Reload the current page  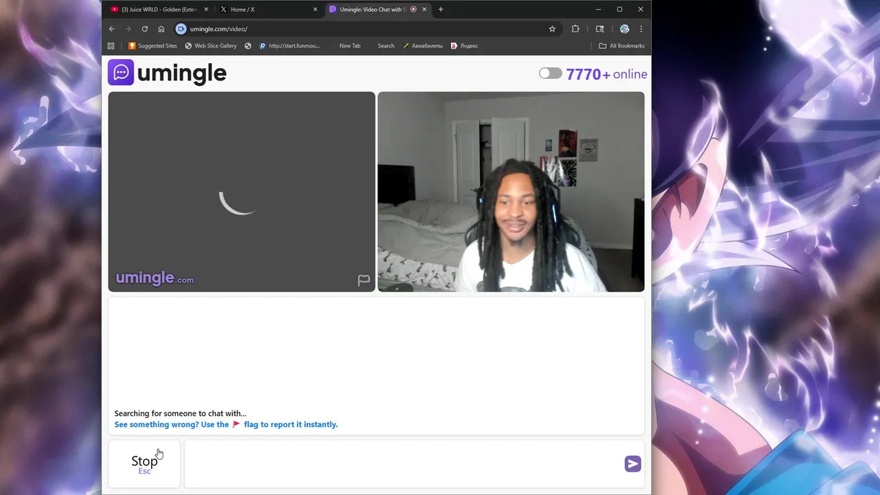point(145,29)
